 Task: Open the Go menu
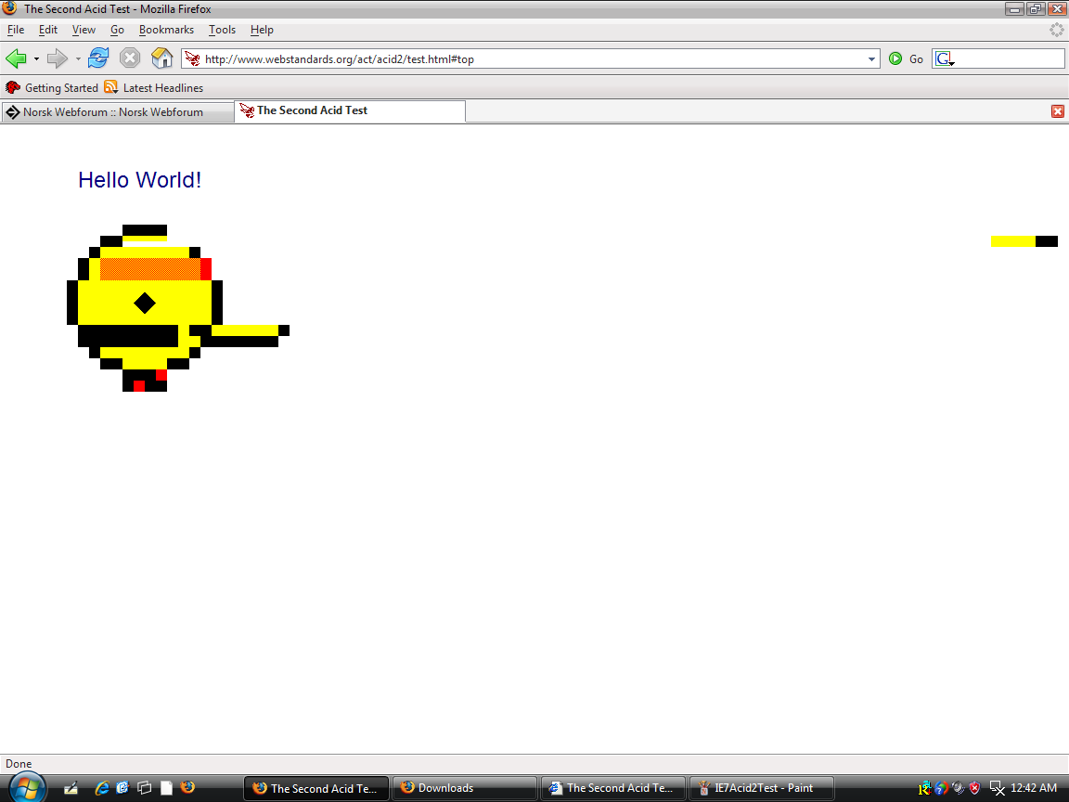(x=117, y=30)
